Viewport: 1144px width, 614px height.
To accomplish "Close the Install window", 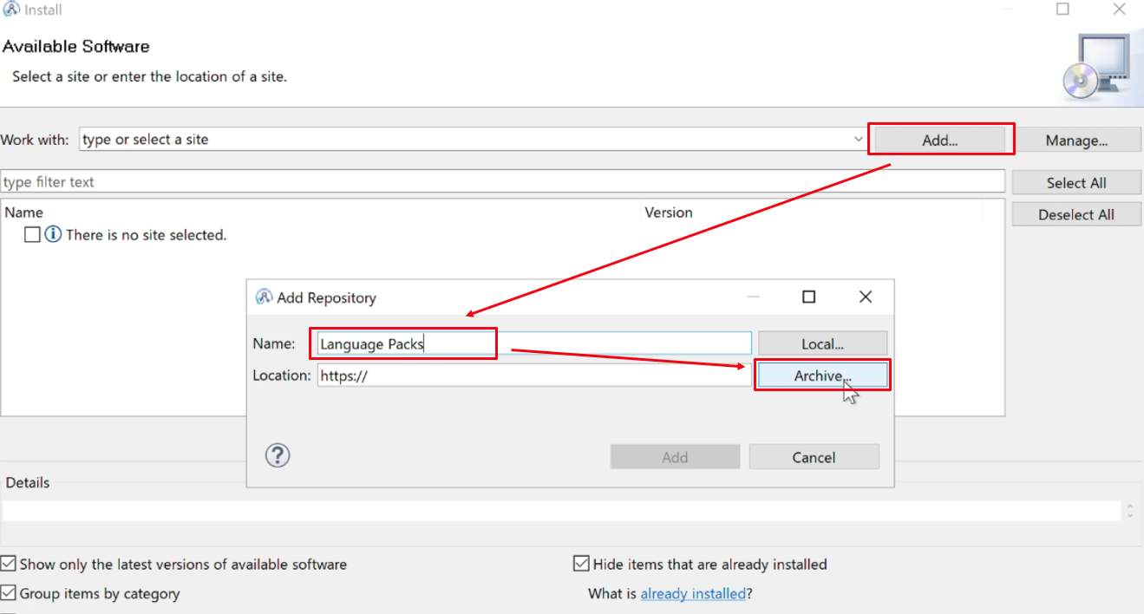I will [1120, 9].
